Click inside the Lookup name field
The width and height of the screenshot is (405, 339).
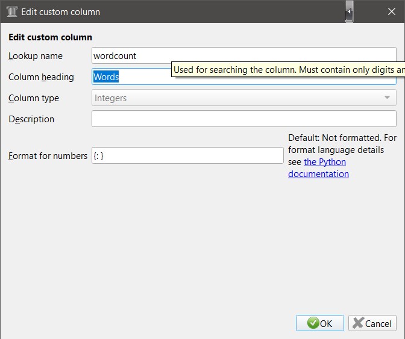pyautogui.click(x=243, y=56)
